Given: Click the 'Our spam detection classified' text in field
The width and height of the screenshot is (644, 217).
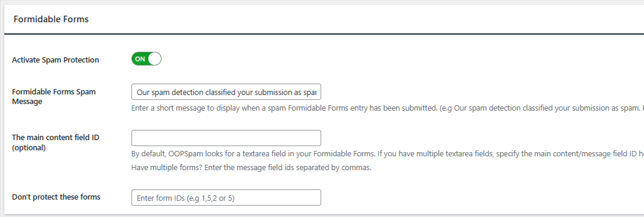Looking at the screenshot, I should pyautogui.click(x=227, y=93).
